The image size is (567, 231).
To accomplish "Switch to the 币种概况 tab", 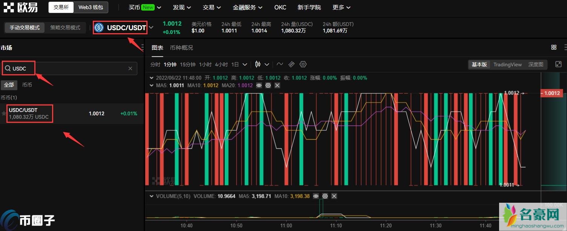I will [181, 47].
